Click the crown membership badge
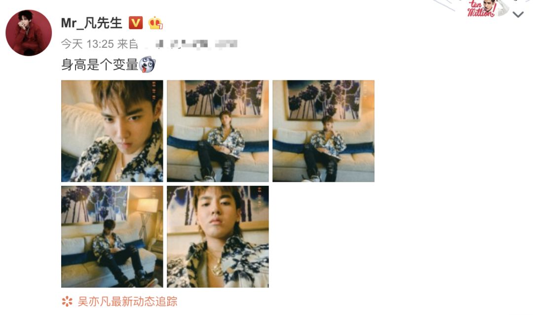This screenshot has height=315, width=533. point(155,23)
